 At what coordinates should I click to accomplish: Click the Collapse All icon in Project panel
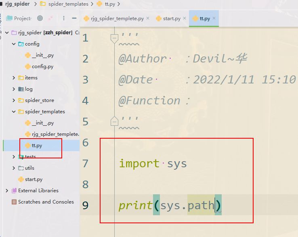coord(50,18)
